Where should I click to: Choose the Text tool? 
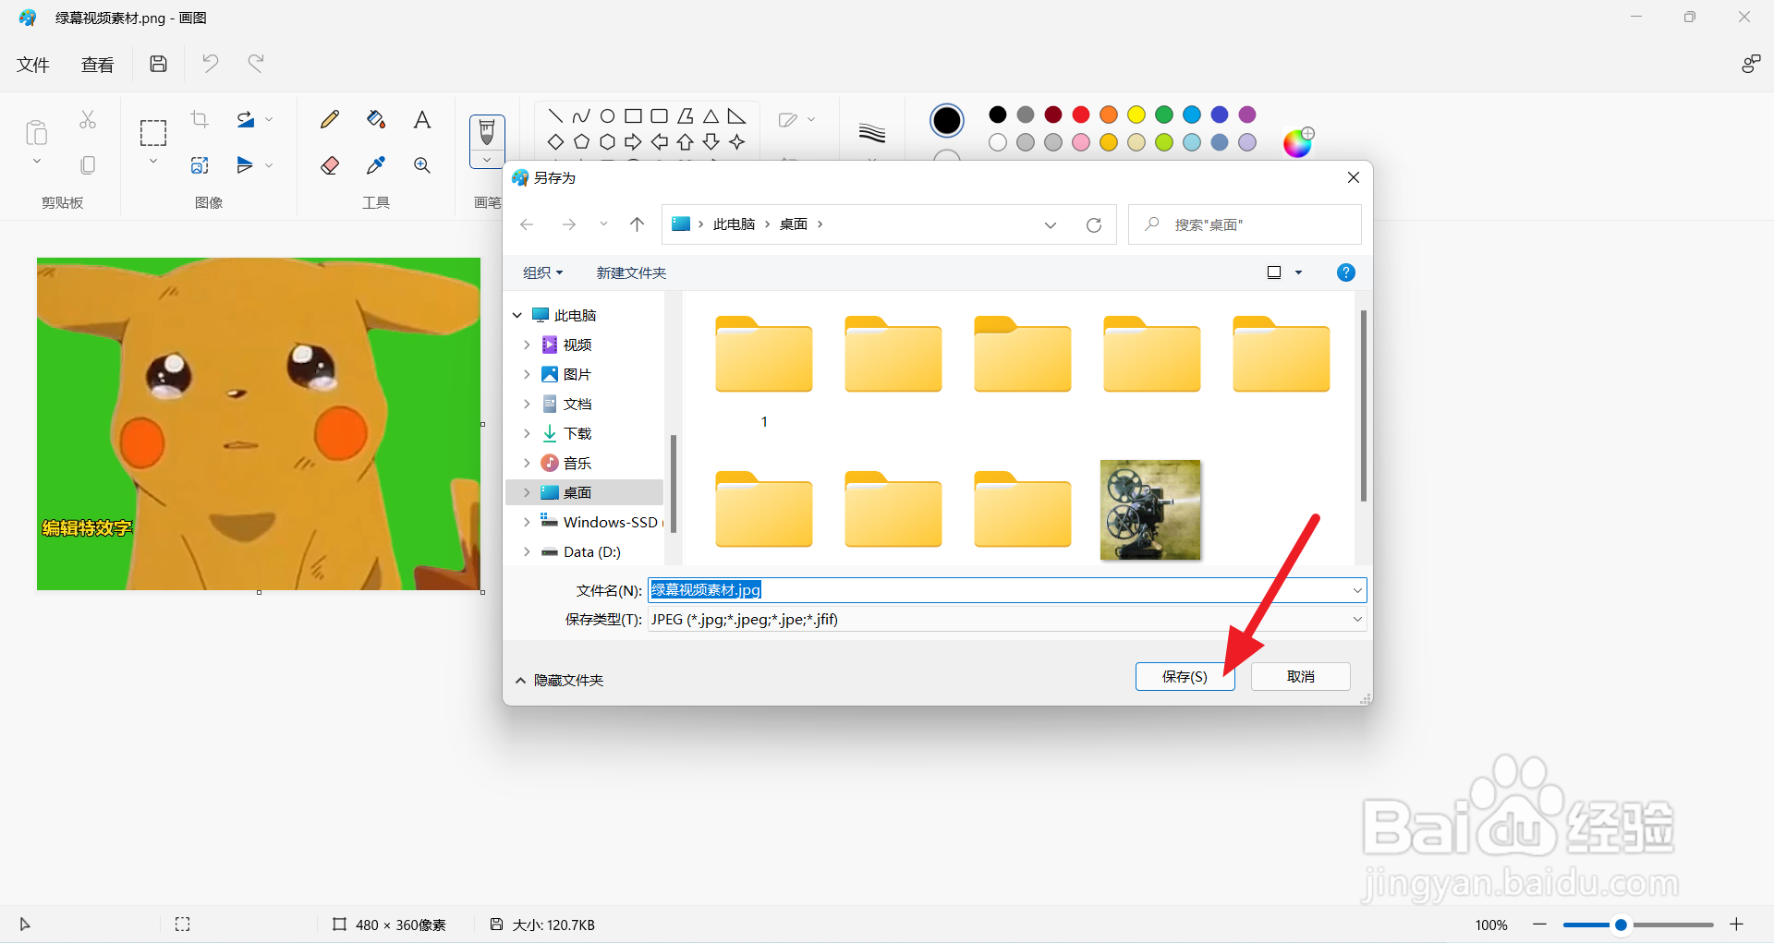422,119
